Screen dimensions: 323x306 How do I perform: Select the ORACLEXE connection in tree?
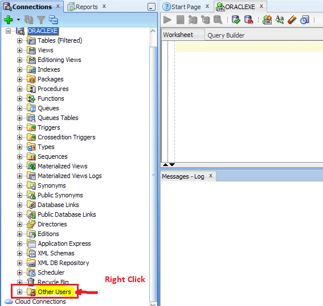tap(43, 31)
